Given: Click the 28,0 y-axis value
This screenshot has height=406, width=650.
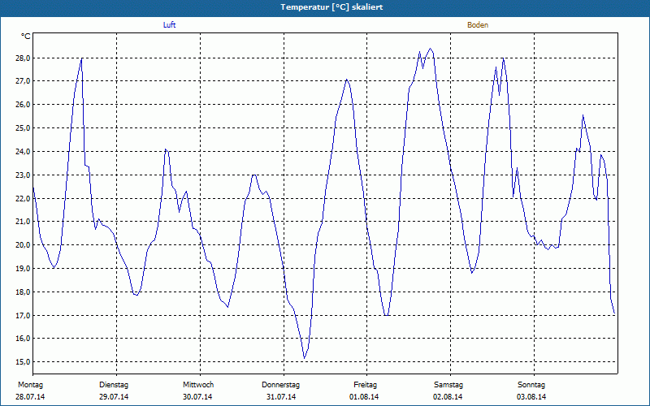Looking at the screenshot, I should coord(23,58).
